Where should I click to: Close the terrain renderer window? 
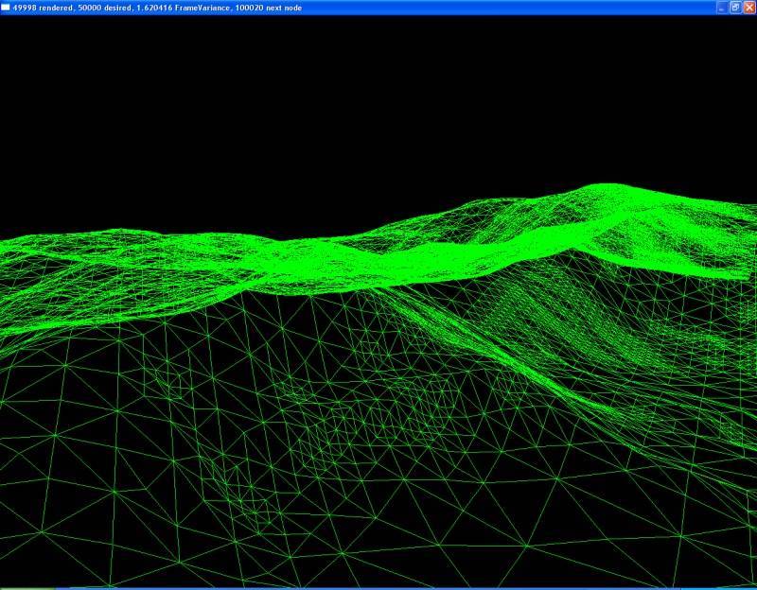click(748, 8)
